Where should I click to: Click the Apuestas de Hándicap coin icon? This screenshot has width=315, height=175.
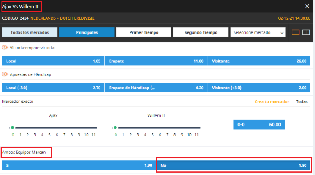5,74
